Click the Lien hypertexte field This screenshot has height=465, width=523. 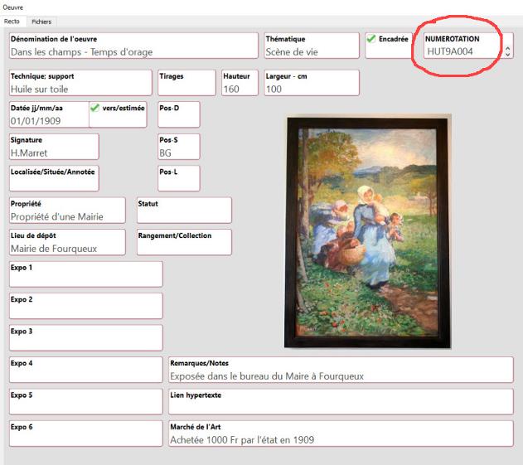click(x=341, y=402)
